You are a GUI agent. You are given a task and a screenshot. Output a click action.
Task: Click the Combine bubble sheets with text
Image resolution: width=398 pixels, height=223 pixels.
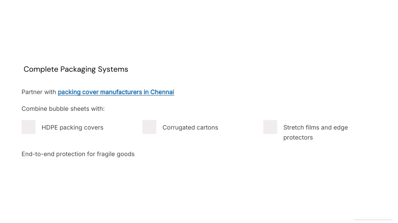(x=63, y=109)
